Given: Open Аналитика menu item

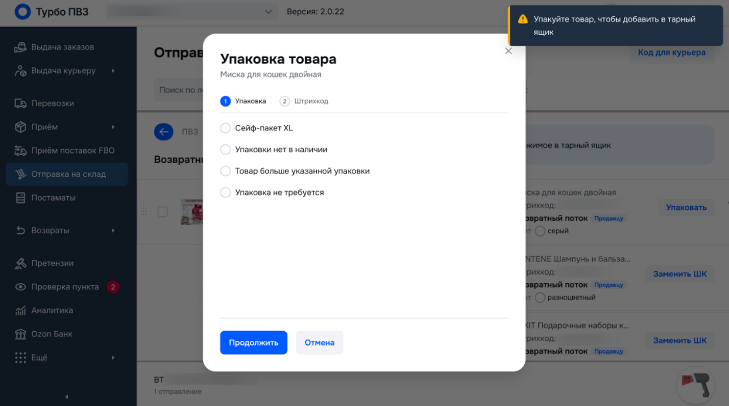Looking at the screenshot, I should 67,310.
